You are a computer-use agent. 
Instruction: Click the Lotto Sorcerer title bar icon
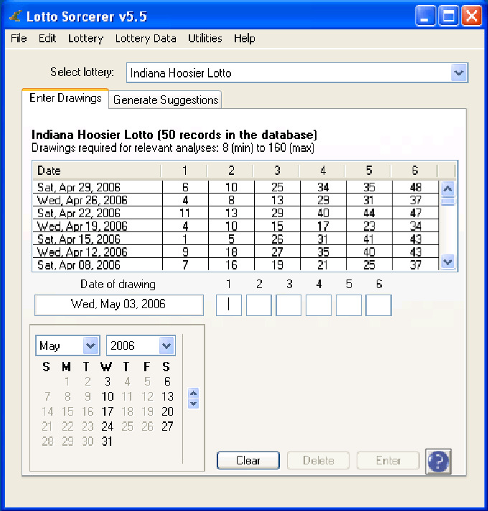tap(15, 16)
